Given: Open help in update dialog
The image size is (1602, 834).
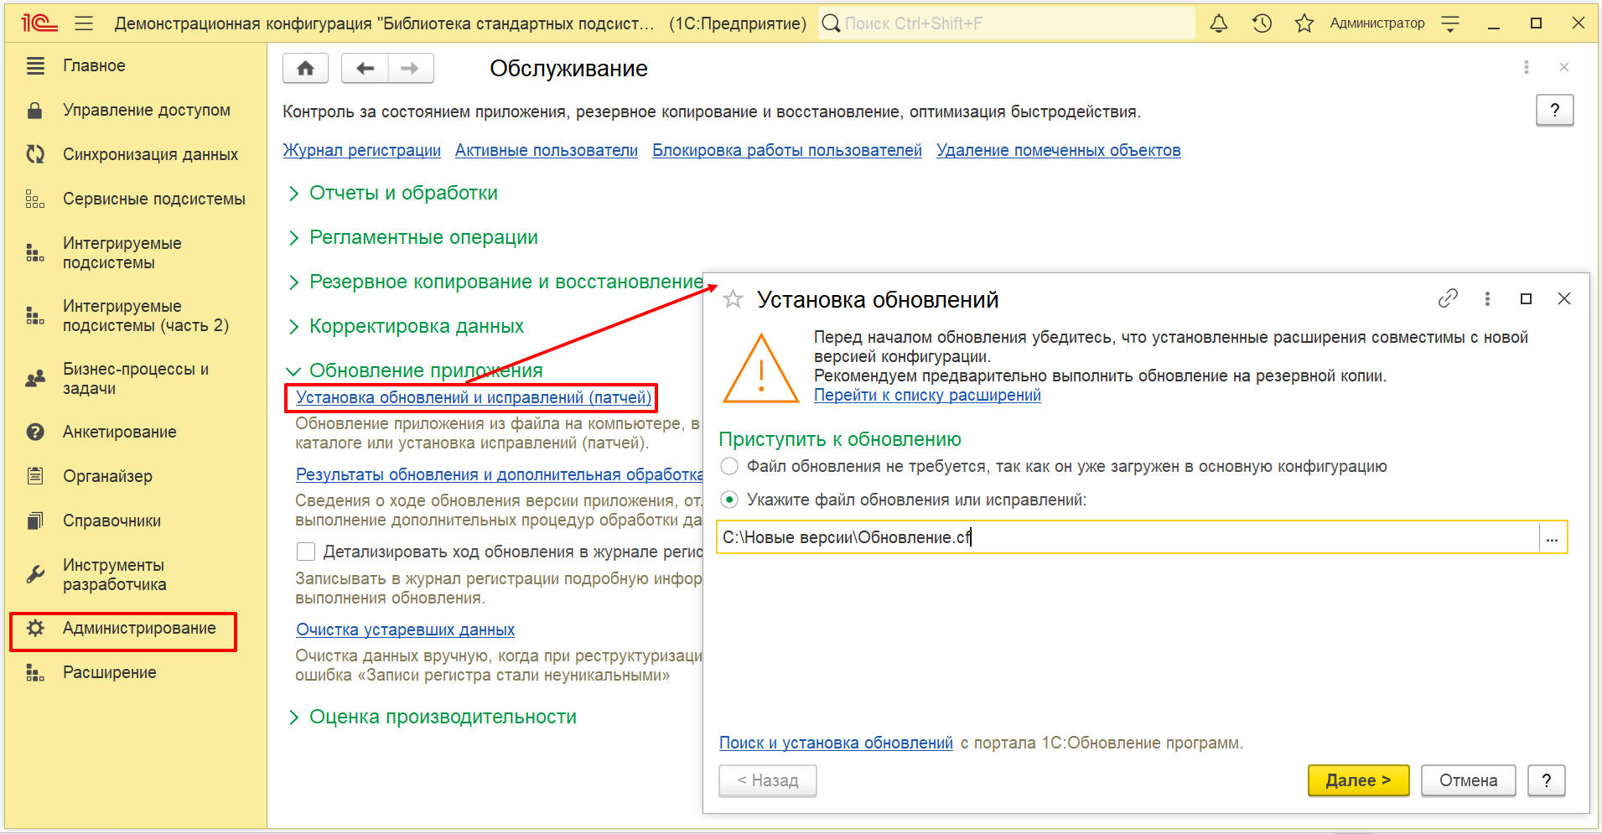Looking at the screenshot, I should click(1546, 780).
